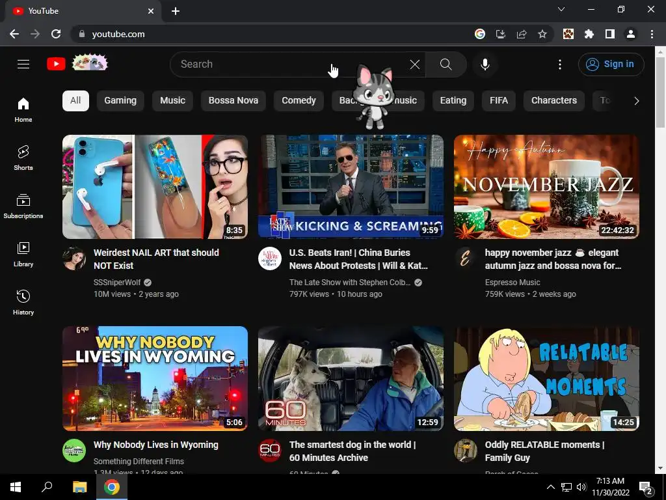This screenshot has width=666, height=500.
Task: Select the Characters filter chip
Action: pyautogui.click(x=554, y=101)
